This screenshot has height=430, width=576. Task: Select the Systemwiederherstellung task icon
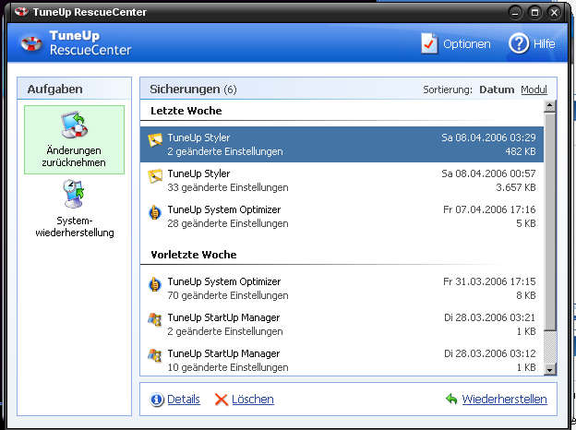(x=74, y=194)
